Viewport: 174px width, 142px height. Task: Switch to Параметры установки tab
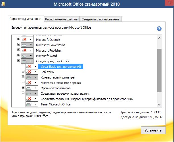[x=26, y=19]
